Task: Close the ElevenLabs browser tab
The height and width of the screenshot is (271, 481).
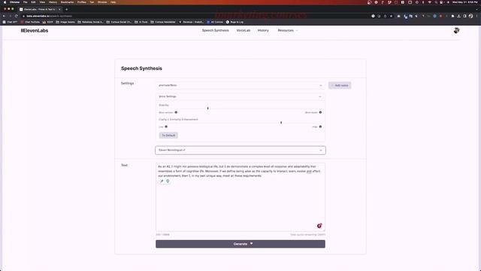Action: (x=59, y=9)
